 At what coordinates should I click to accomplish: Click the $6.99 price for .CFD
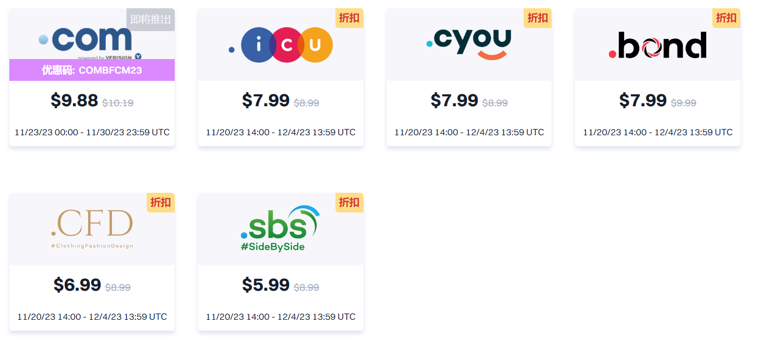pos(77,285)
